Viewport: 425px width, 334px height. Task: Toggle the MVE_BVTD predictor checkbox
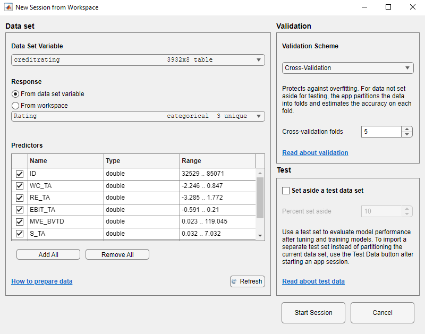20,221
